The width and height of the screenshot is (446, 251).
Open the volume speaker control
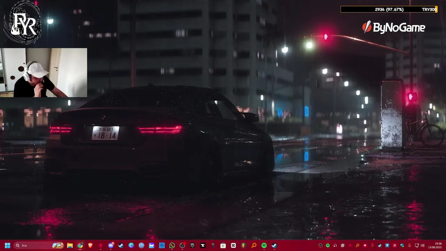[423, 245]
